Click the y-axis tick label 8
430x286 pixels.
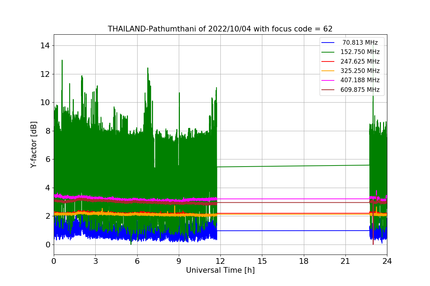[x=48, y=131]
